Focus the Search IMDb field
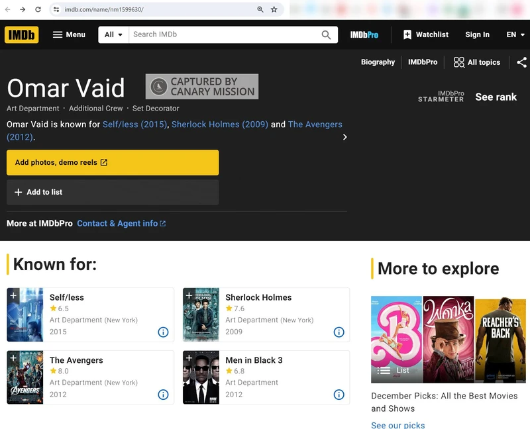This screenshot has width=530, height=429. (x=225, y=34)
